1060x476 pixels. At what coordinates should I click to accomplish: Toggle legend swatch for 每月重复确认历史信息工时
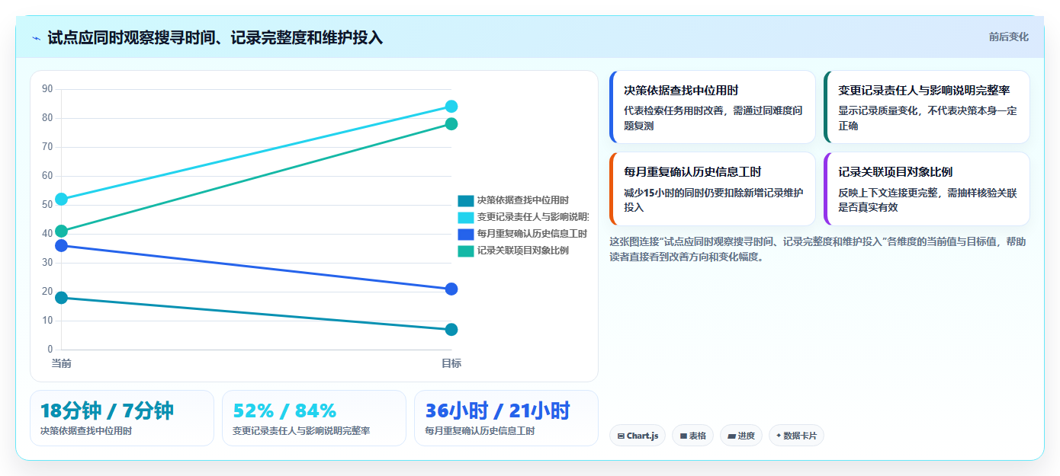coord(465,234)
